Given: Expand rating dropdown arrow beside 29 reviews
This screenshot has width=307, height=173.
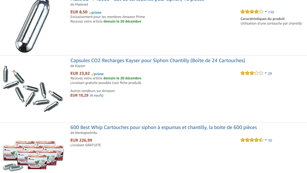Looking at the screenshot, I should coord(266,73).
